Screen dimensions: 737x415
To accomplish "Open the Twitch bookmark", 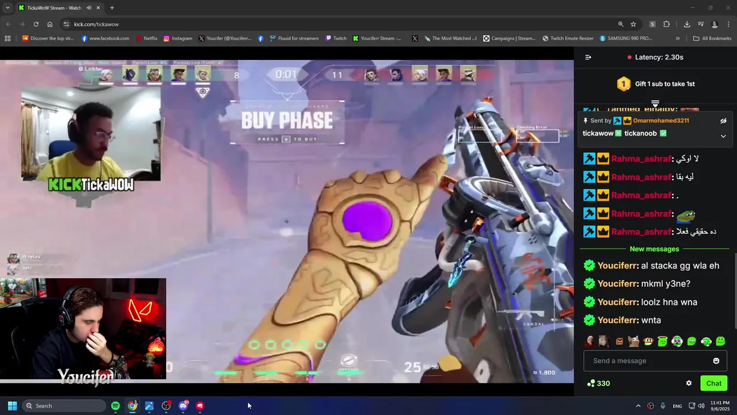I will click(x=336, y=39).
